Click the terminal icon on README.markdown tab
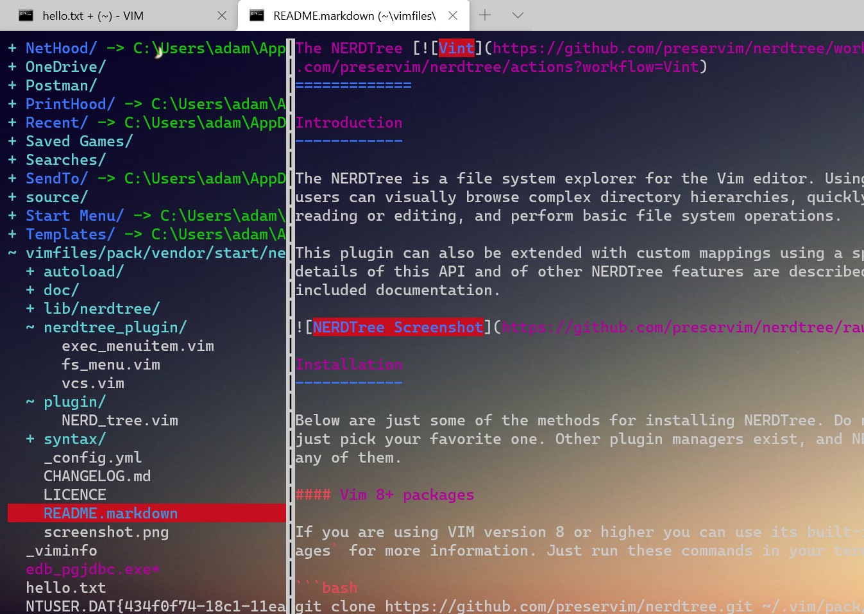 pos(257,15)
